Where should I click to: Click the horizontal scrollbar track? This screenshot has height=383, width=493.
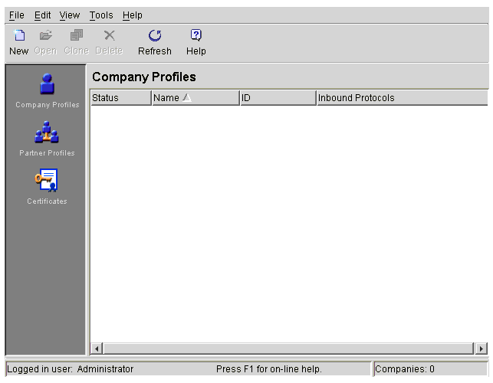click(288, 349)
